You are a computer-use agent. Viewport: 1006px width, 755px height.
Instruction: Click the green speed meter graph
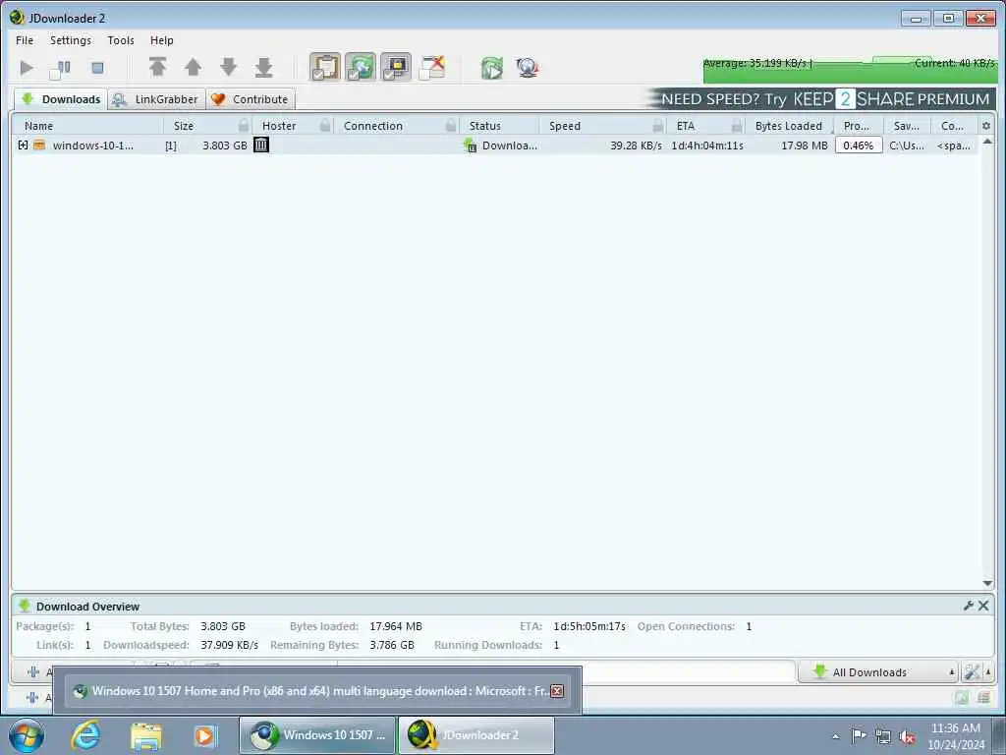click(x=850, y=70)
